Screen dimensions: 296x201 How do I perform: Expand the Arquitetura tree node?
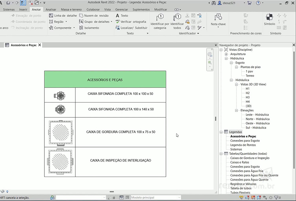[x=226, y=54]
